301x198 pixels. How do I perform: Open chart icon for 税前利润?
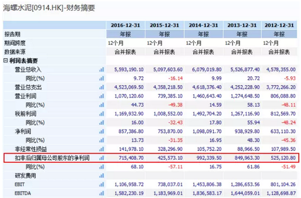(x=102, y=114)
